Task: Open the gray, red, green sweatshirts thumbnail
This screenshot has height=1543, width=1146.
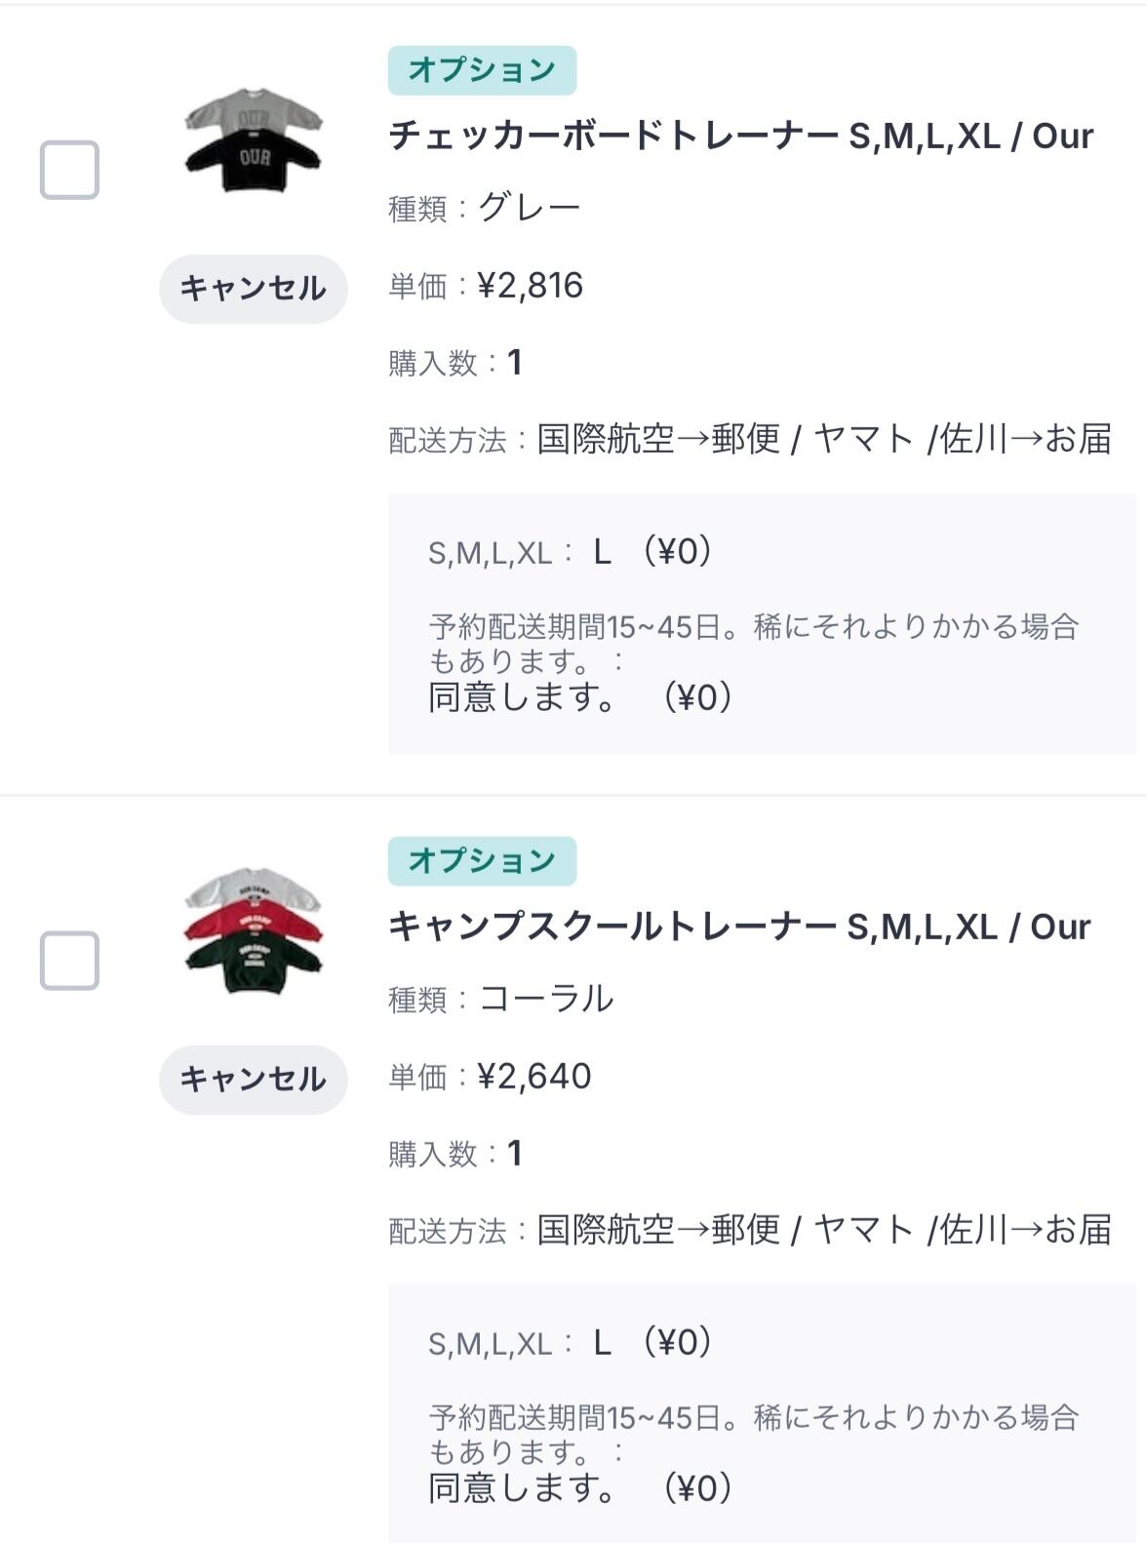Action: 254,931
